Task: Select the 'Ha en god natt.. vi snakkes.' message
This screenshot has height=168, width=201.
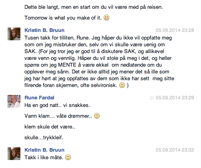Action: pyautogui.click(x=57, y=105)
